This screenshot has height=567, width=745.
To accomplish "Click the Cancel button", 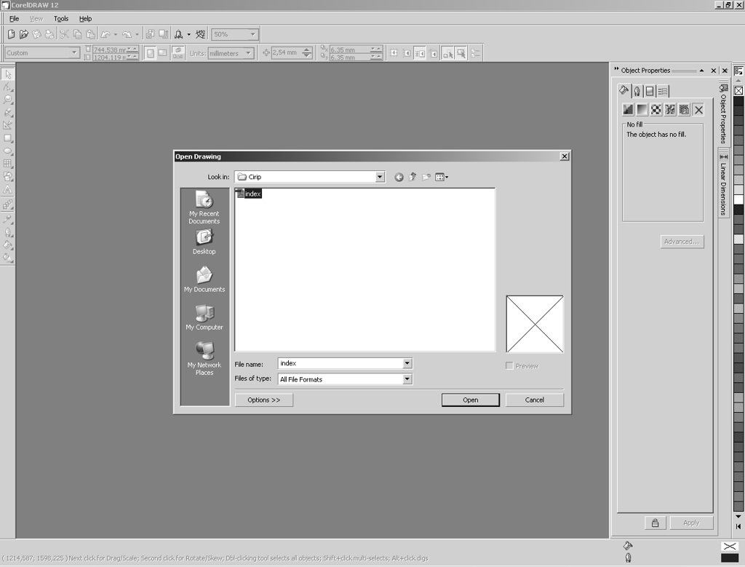I will pos(535,400).
